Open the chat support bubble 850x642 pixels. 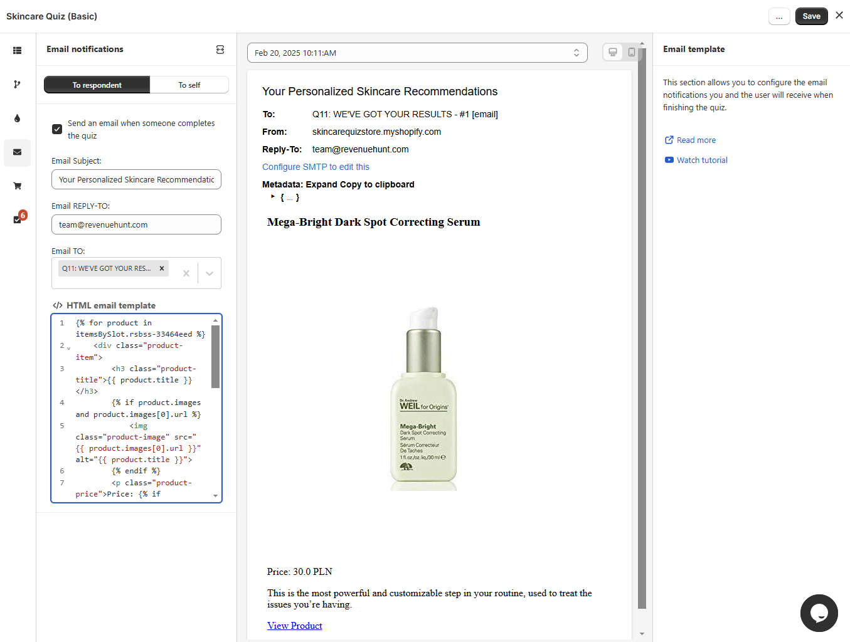point(819,613)
